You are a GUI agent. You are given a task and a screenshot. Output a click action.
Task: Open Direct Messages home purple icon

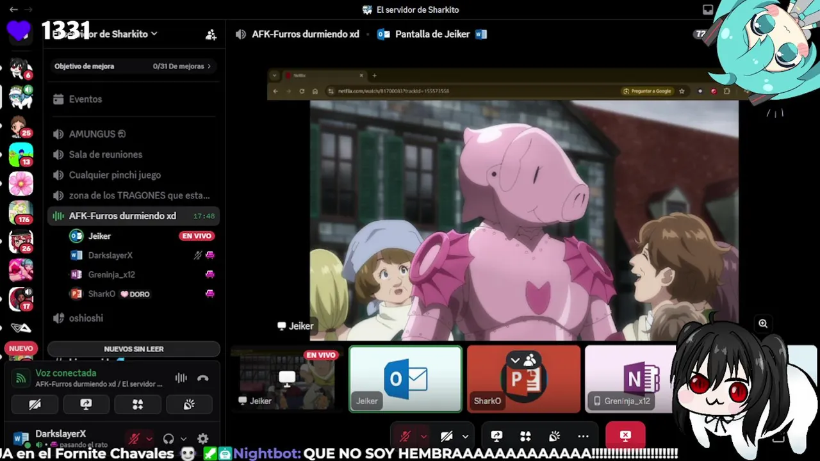point(19,31)
